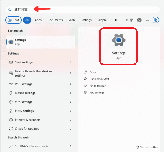Click the Proxy settings icon
This screenshot has height=152, width=164.
click(x=11, y=111)
